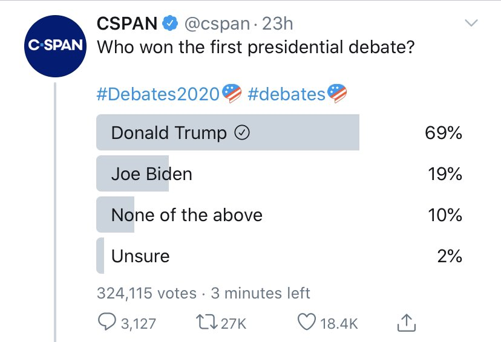Click the #Debates2020 hashtag
501x342 pixels.
(158, 94)
